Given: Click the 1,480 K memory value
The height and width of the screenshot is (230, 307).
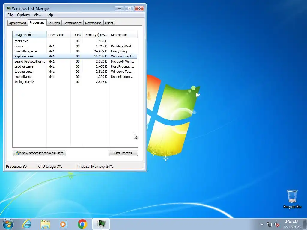Looking at the screenshot, I should point(101,41).
